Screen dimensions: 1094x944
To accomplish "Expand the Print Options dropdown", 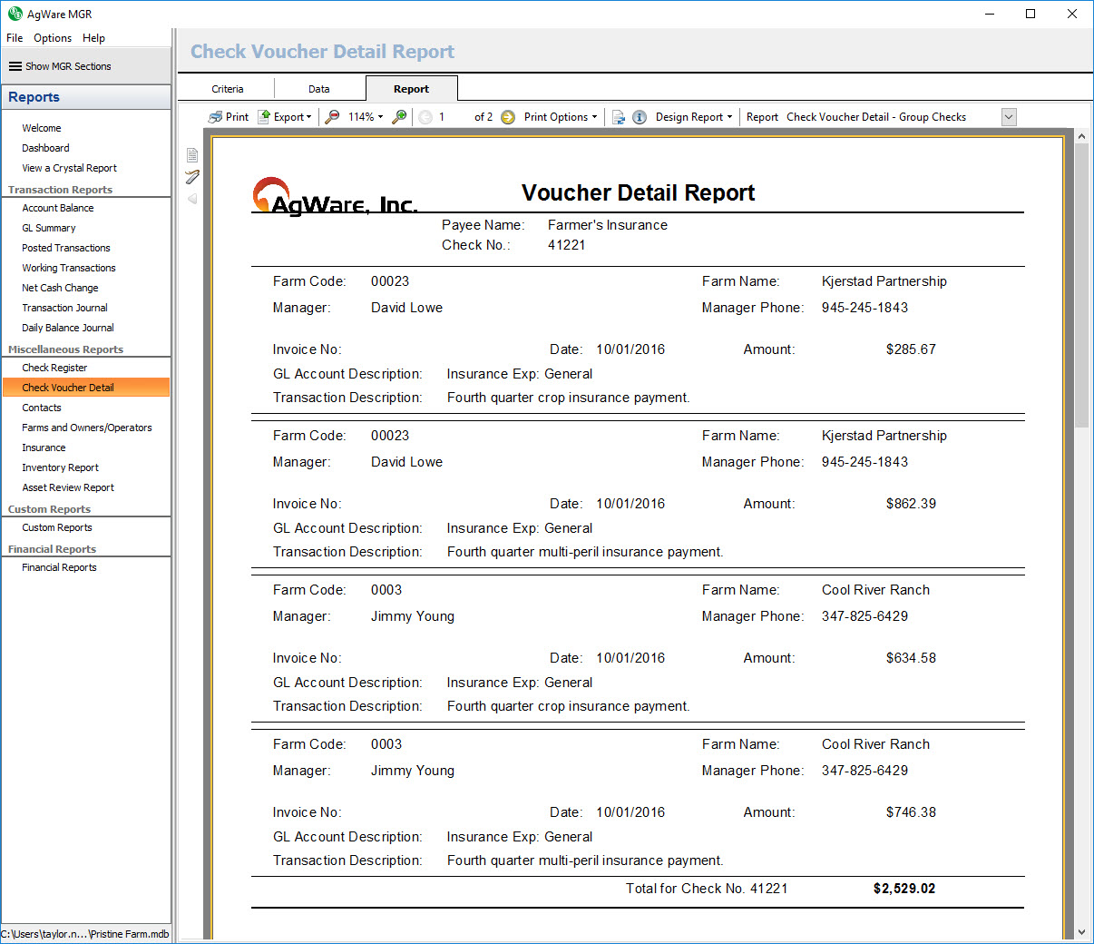I will [x=561, y=117].
